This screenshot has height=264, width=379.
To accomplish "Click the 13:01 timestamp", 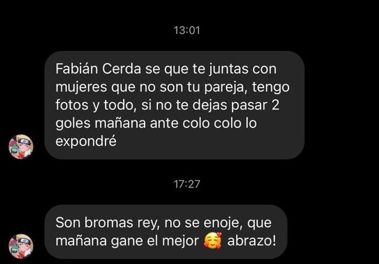I will [x=187, y=30].
